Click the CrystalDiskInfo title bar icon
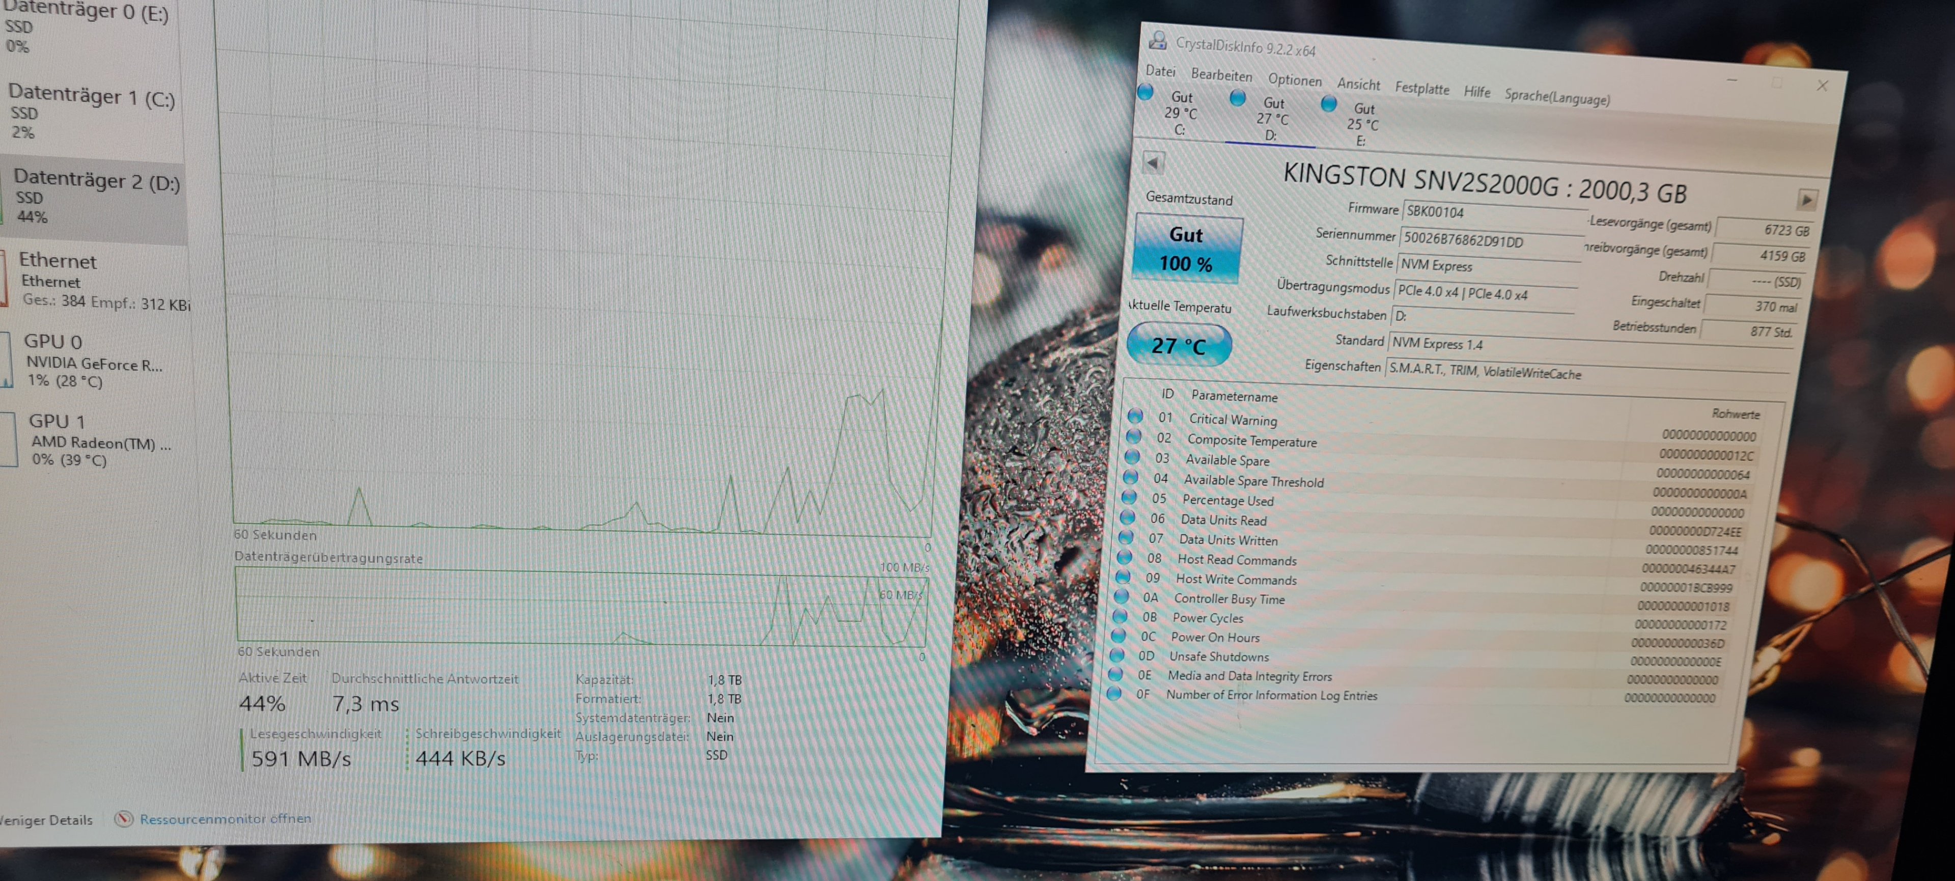Viewport: 1955px width, 881px height. [x=1157, y=40]
